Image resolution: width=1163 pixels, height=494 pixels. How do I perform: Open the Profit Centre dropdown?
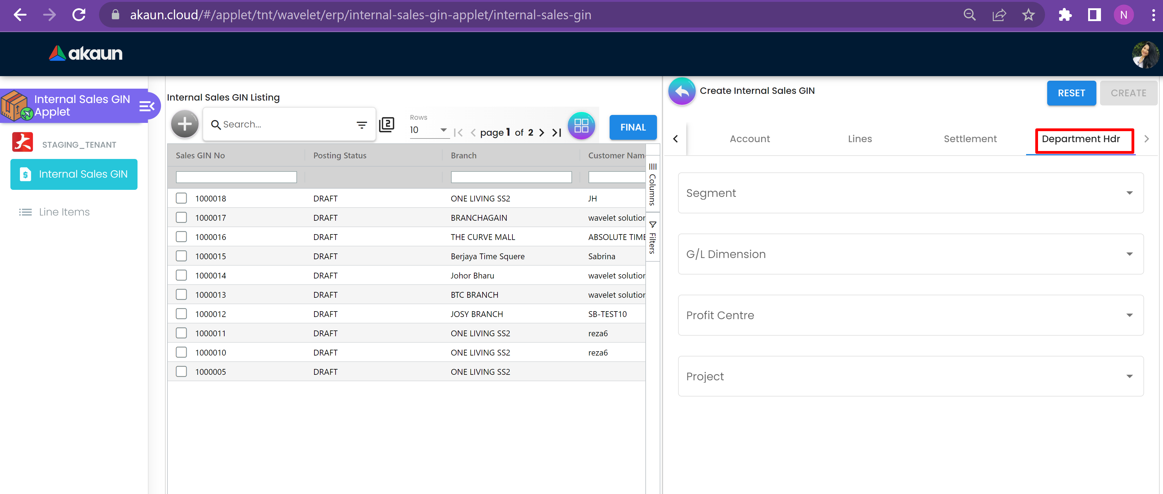click(910, 315)
